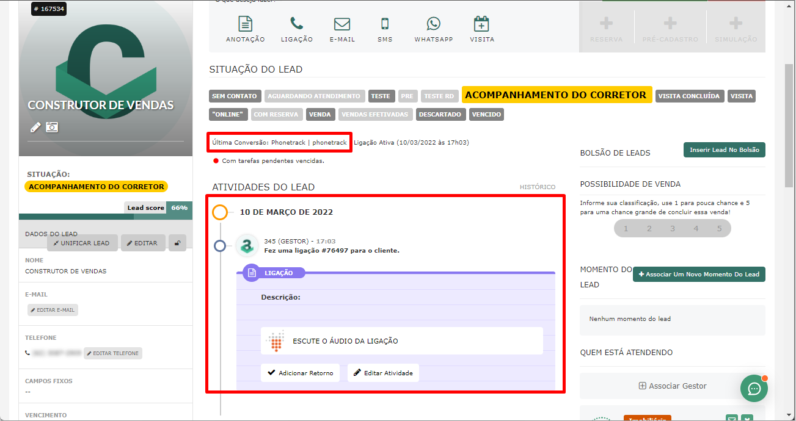Viewport: 796px width, 421px height.
Task: Click Associar Um Novo Momento Do Lead
Action: pos(699,274)
